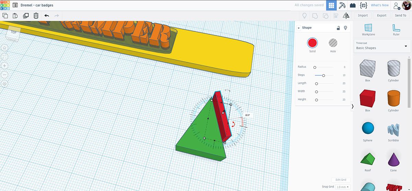Toggle the shape lock icon
This screenshot has width=412, height=191.
338,28
